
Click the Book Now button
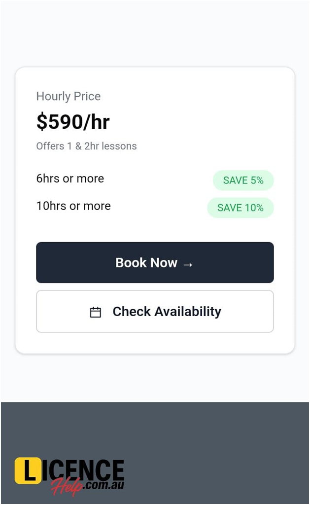[154, 262]
